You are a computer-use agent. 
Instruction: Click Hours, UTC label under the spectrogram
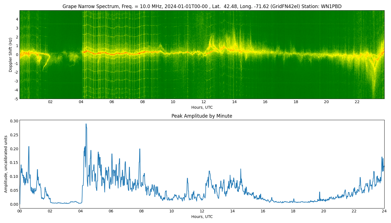202,107
